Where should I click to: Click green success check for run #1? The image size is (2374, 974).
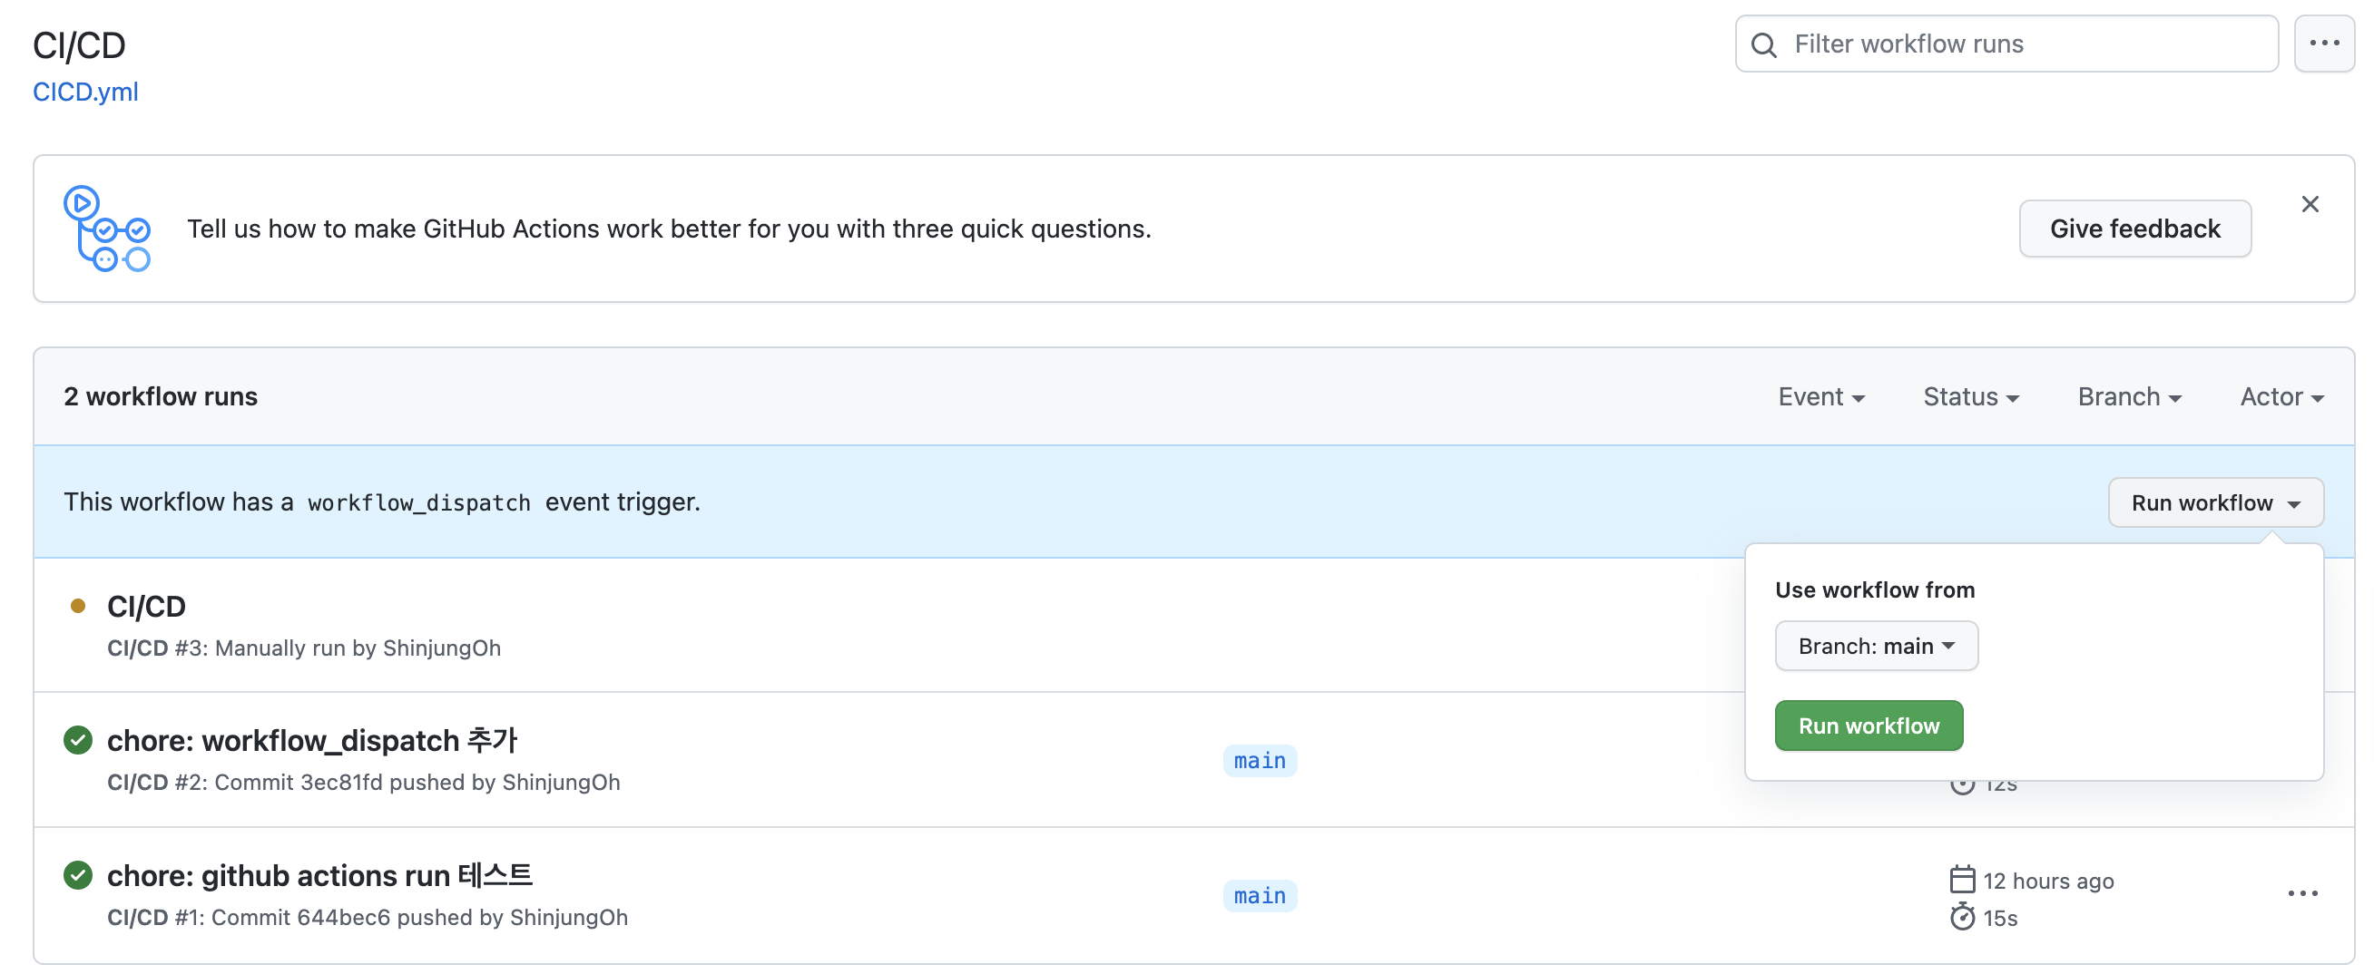coord(78,875)
